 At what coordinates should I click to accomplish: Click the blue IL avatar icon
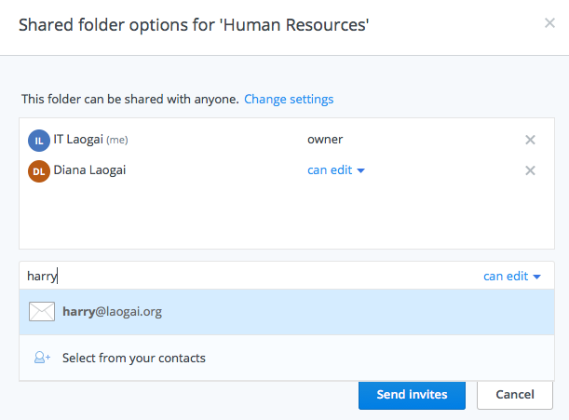(38, 141)
